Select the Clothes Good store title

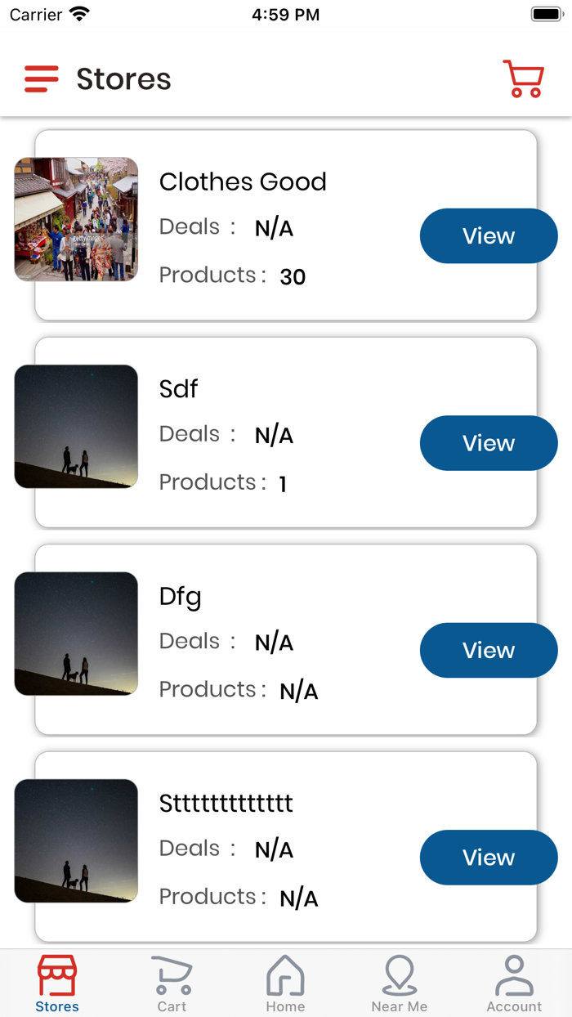(243, 181)
